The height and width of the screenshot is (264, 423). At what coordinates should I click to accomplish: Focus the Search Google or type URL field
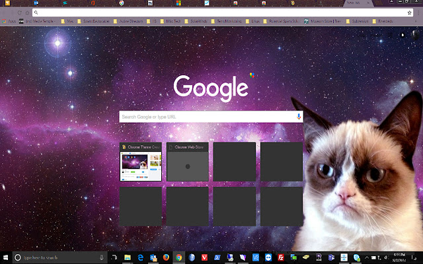point(211,117)
